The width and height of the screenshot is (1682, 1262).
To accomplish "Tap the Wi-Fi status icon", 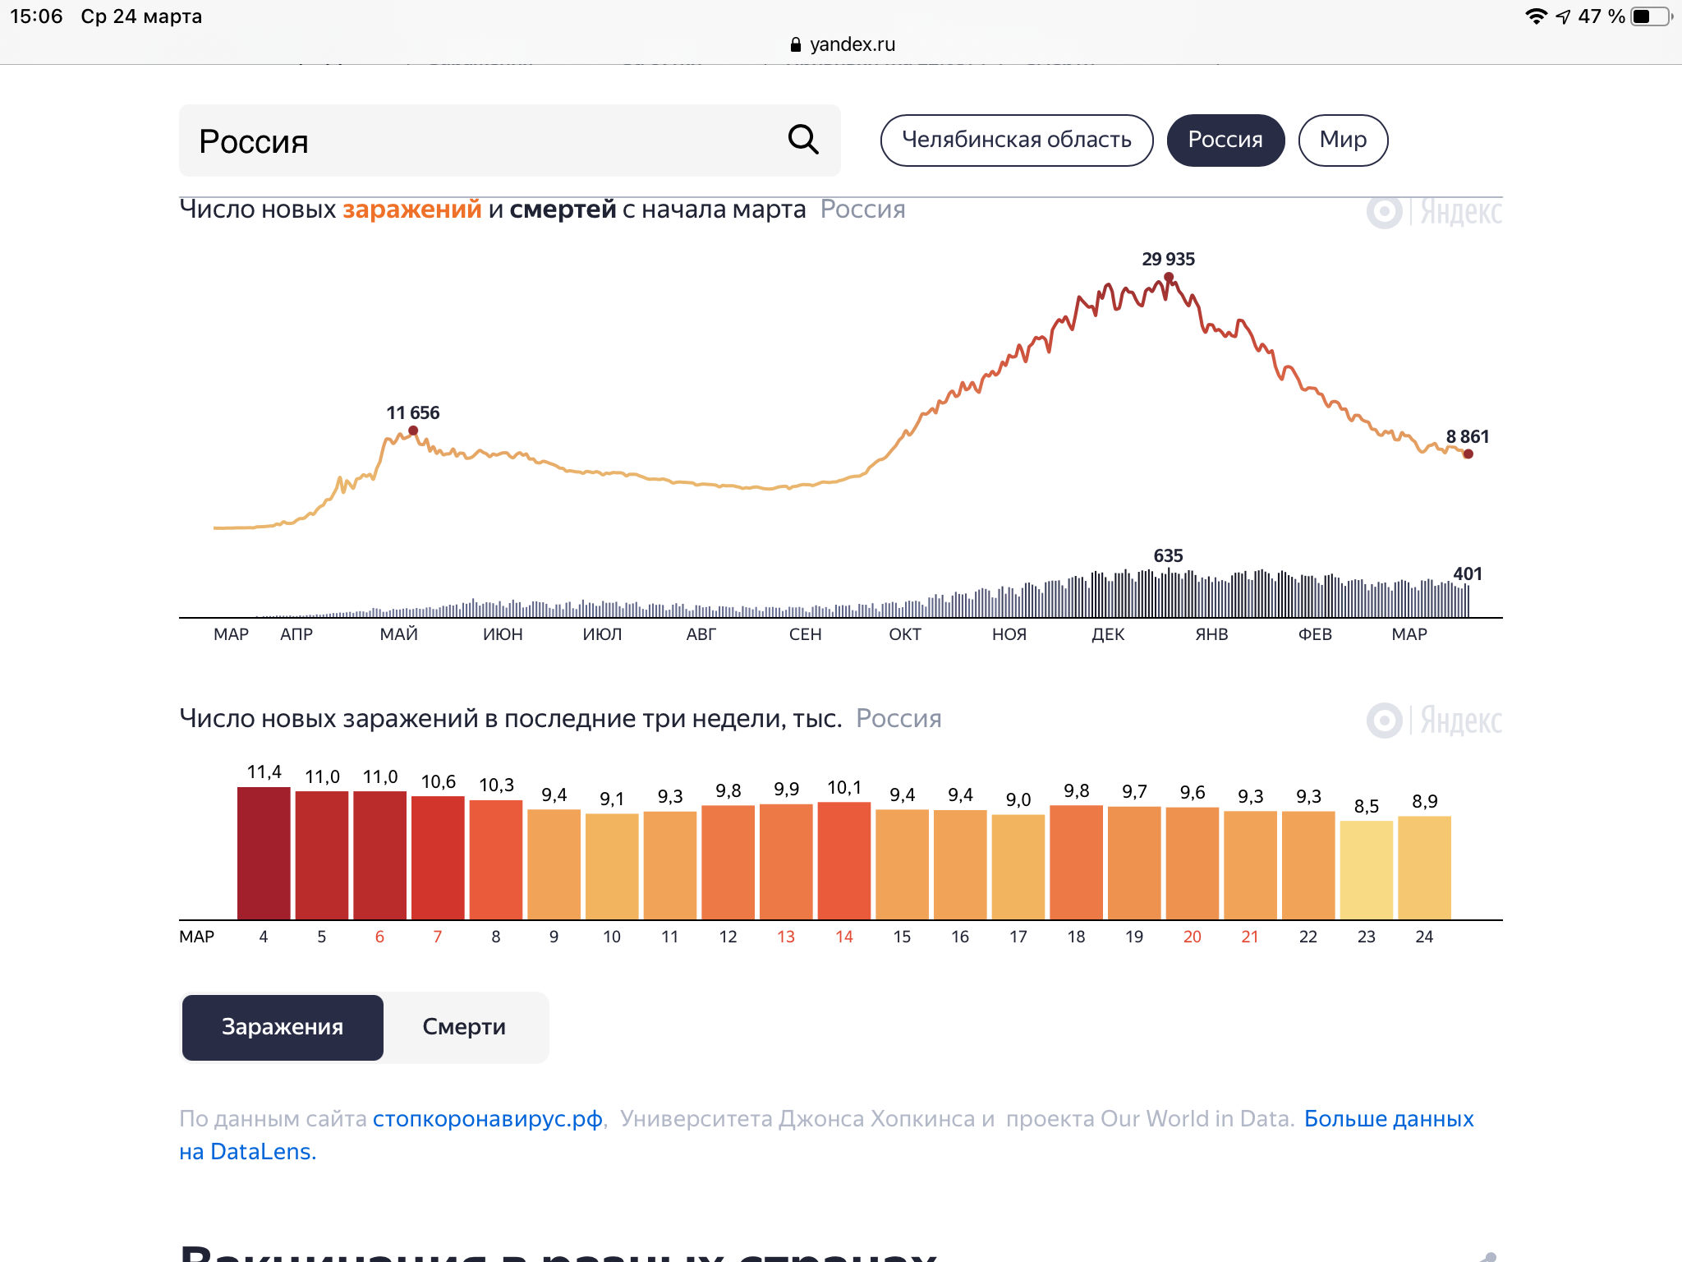I will (x=1536, y=16).
